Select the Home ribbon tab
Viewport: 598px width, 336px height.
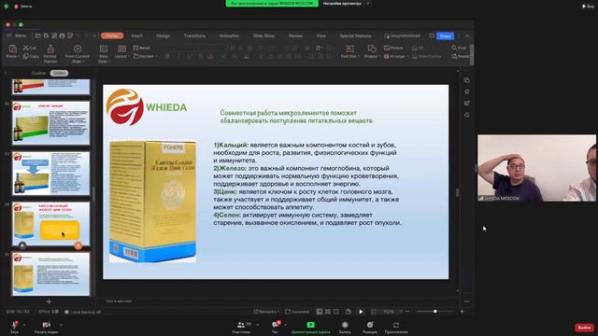click(112, 35)
